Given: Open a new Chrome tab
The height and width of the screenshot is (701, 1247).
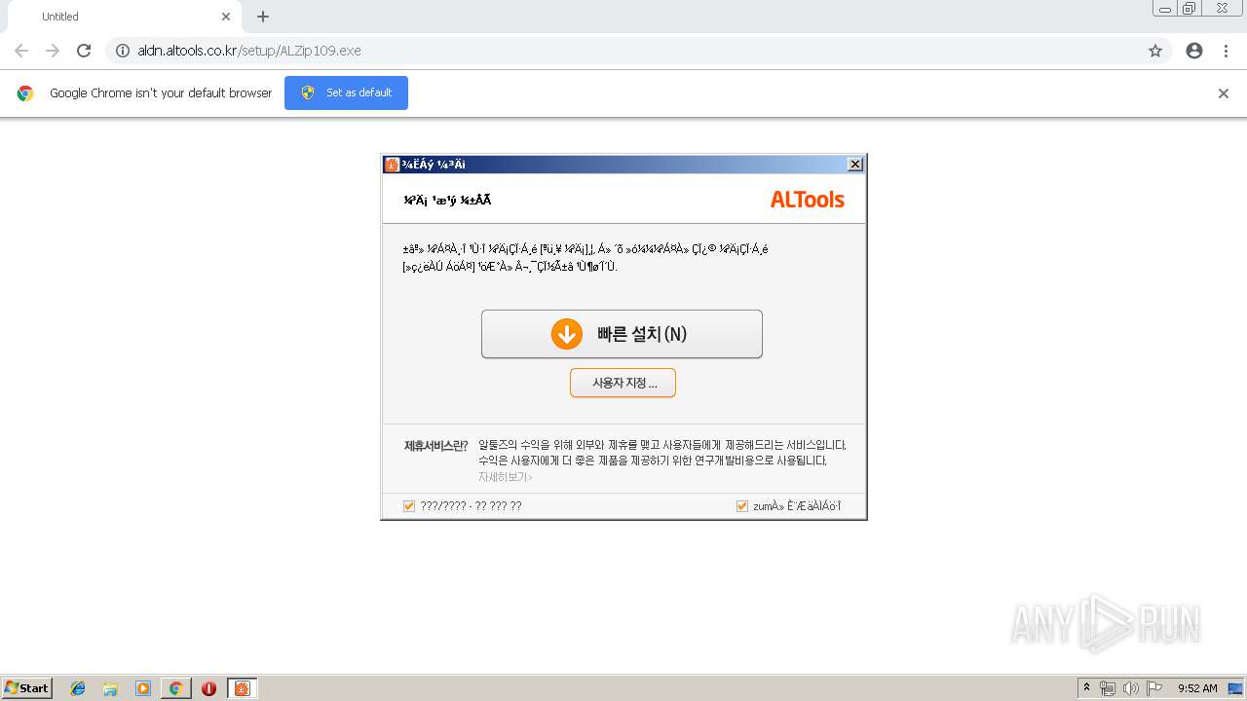Looking at the screenshot, I should pos(263,17).
